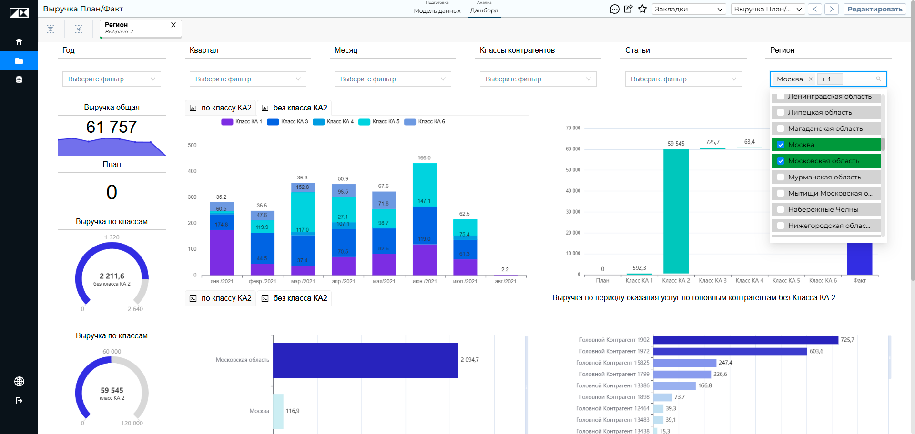Check the Мурманская область checkbox

pyautogui.click(x=781, y=177)
